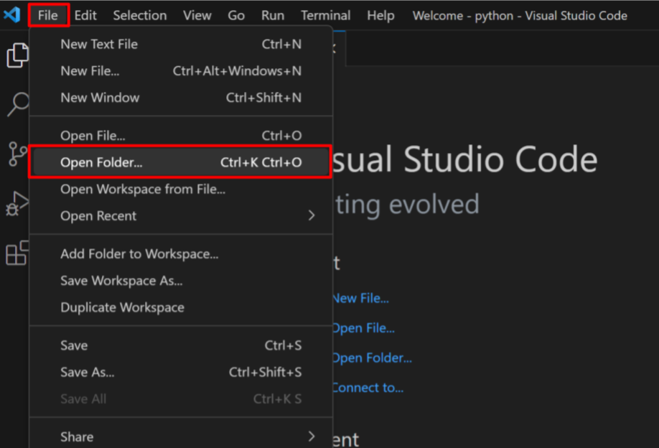Viewport: 659px width, 448px height.
Task: Choose Save As... menu entry
Action: tap(181, 373)
